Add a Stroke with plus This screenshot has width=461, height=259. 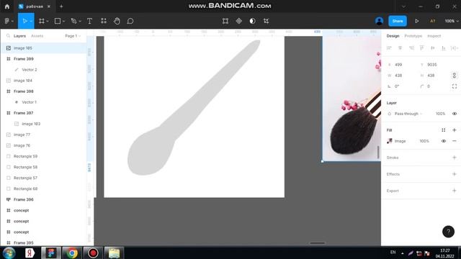point(455,158)
